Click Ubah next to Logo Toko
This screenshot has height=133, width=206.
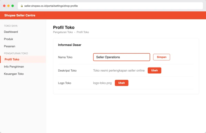pos(122,83)
